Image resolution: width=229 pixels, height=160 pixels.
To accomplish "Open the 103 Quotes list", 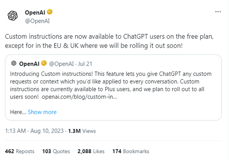I will (56, 151).
